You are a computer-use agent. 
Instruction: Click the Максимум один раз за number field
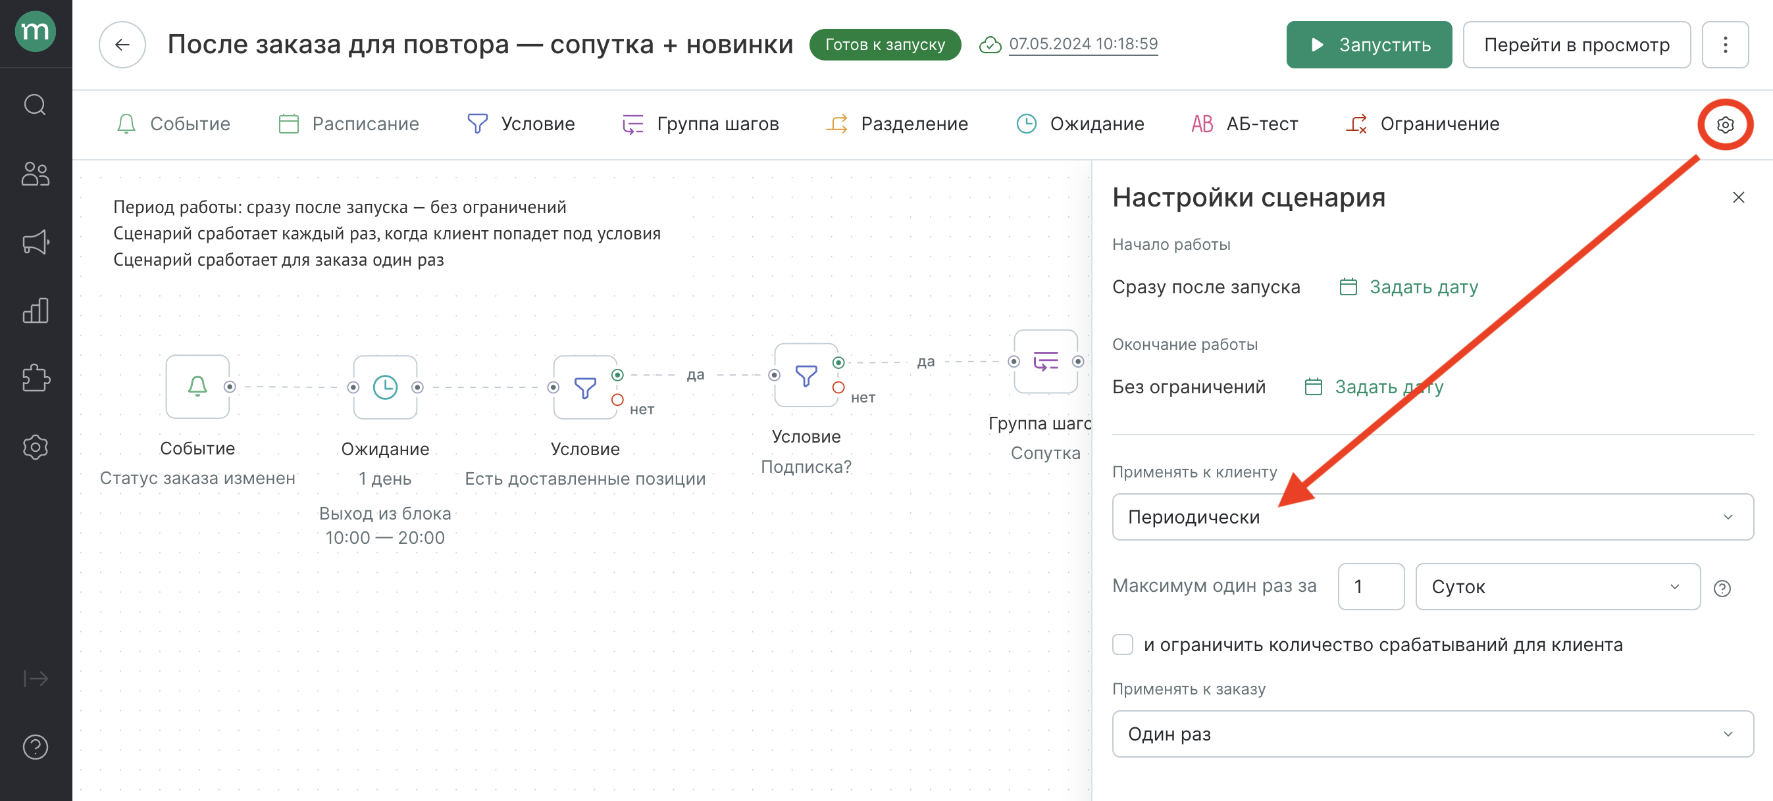(x=1370, y=587)
